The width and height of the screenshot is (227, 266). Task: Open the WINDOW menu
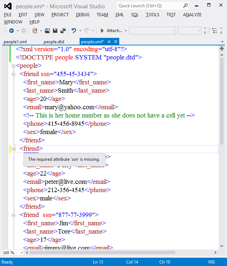13,22
